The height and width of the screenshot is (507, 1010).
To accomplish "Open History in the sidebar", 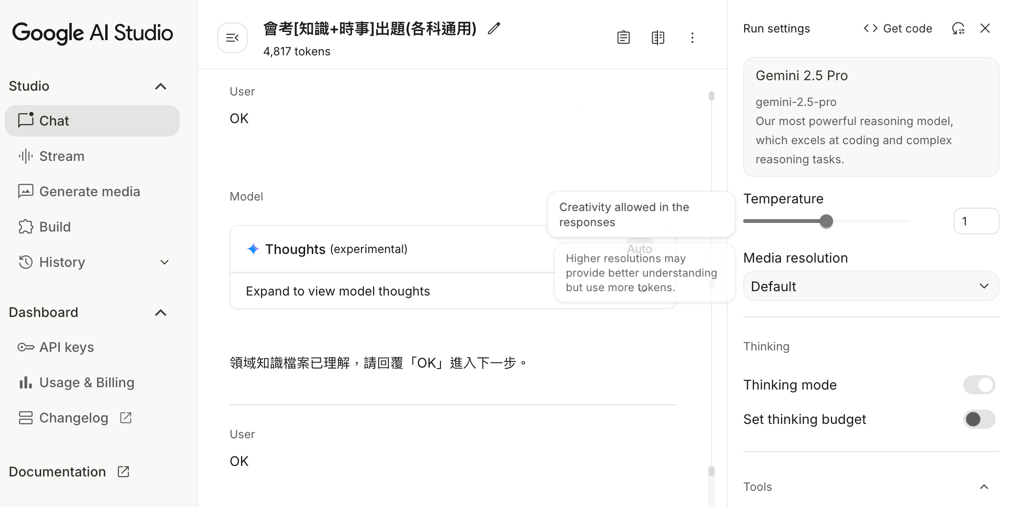I will point(92,262).
